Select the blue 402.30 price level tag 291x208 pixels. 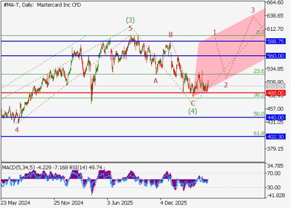click(x=275, y=137)
